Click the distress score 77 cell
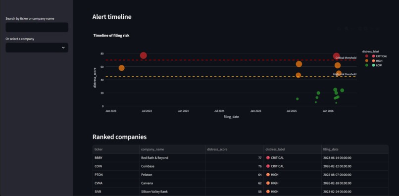Viewport: 399px width, 196px height. point(234,158)
